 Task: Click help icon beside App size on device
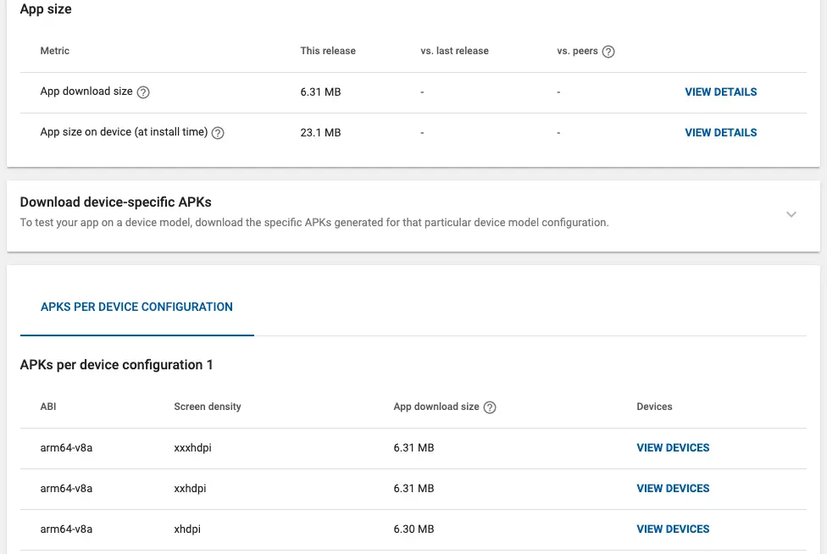click(x=218, y=133)
